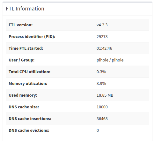Click the v4.2.3 version value

102,25
